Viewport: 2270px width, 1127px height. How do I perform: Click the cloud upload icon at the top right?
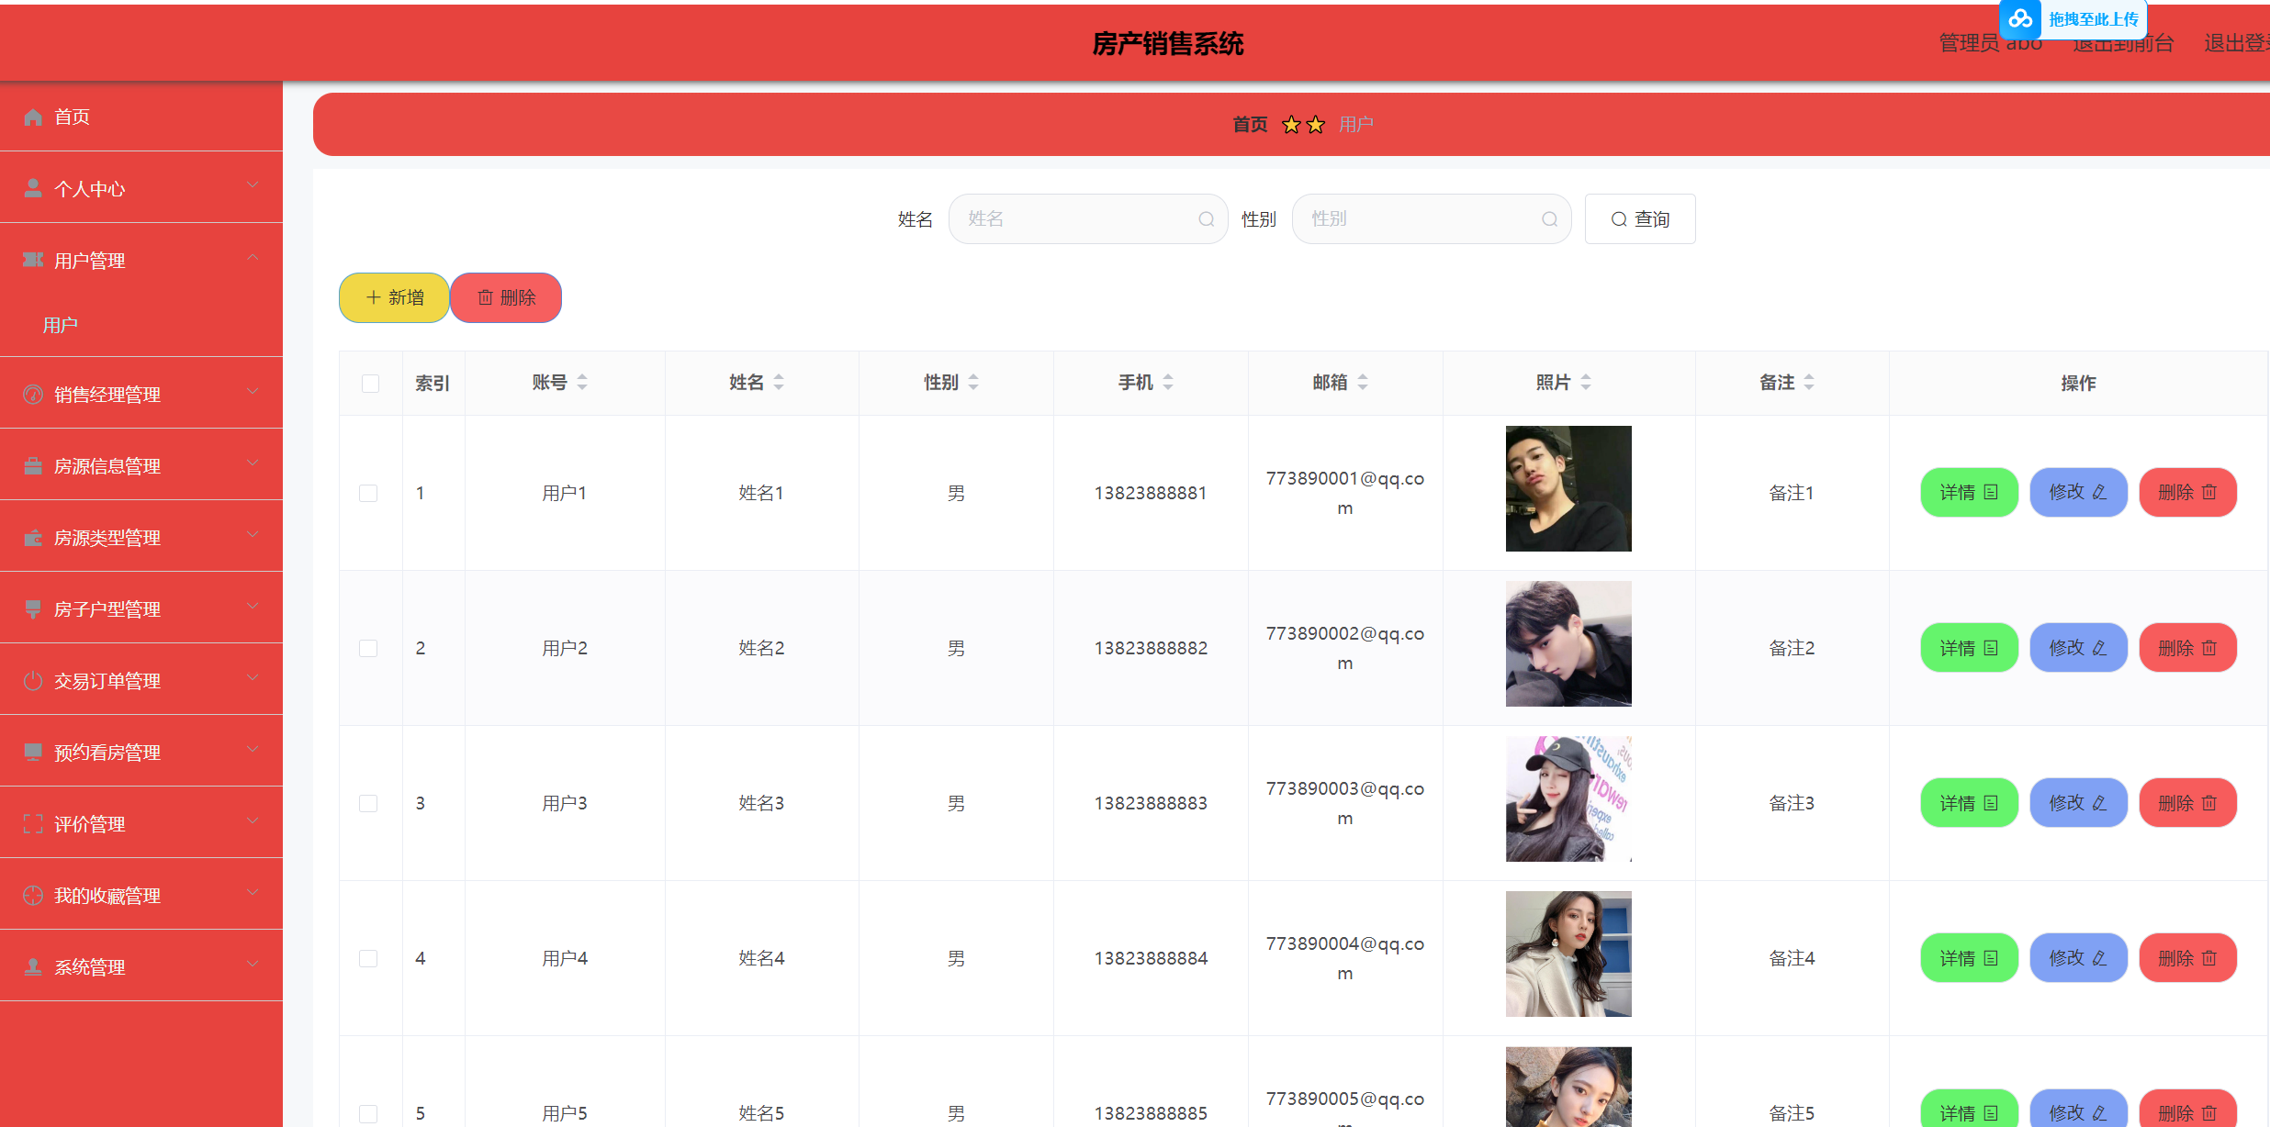click(2019, 19)
